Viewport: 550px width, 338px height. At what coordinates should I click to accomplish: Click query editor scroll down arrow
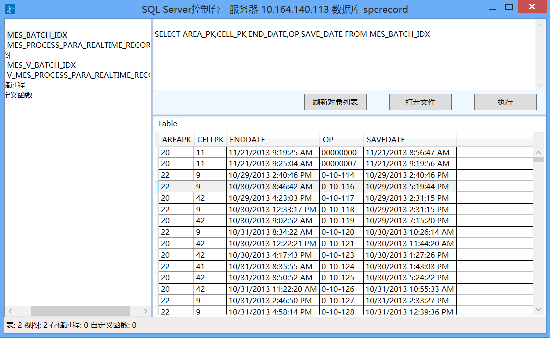(540, 85)
